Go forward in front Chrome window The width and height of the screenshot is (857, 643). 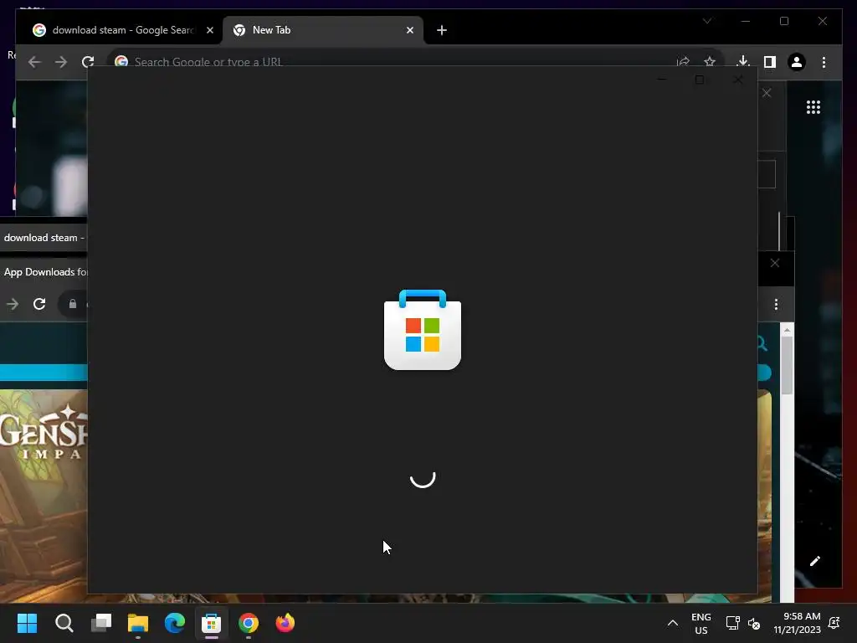pyautogui.click(x=60, y=62)
